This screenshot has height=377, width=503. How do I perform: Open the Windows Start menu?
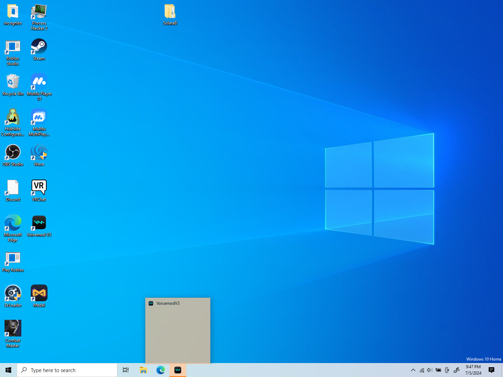(x=8, y=370)
